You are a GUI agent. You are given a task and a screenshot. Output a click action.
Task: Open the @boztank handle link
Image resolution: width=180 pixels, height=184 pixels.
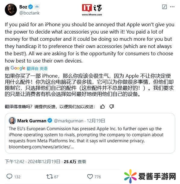click(x=29, y=13)
